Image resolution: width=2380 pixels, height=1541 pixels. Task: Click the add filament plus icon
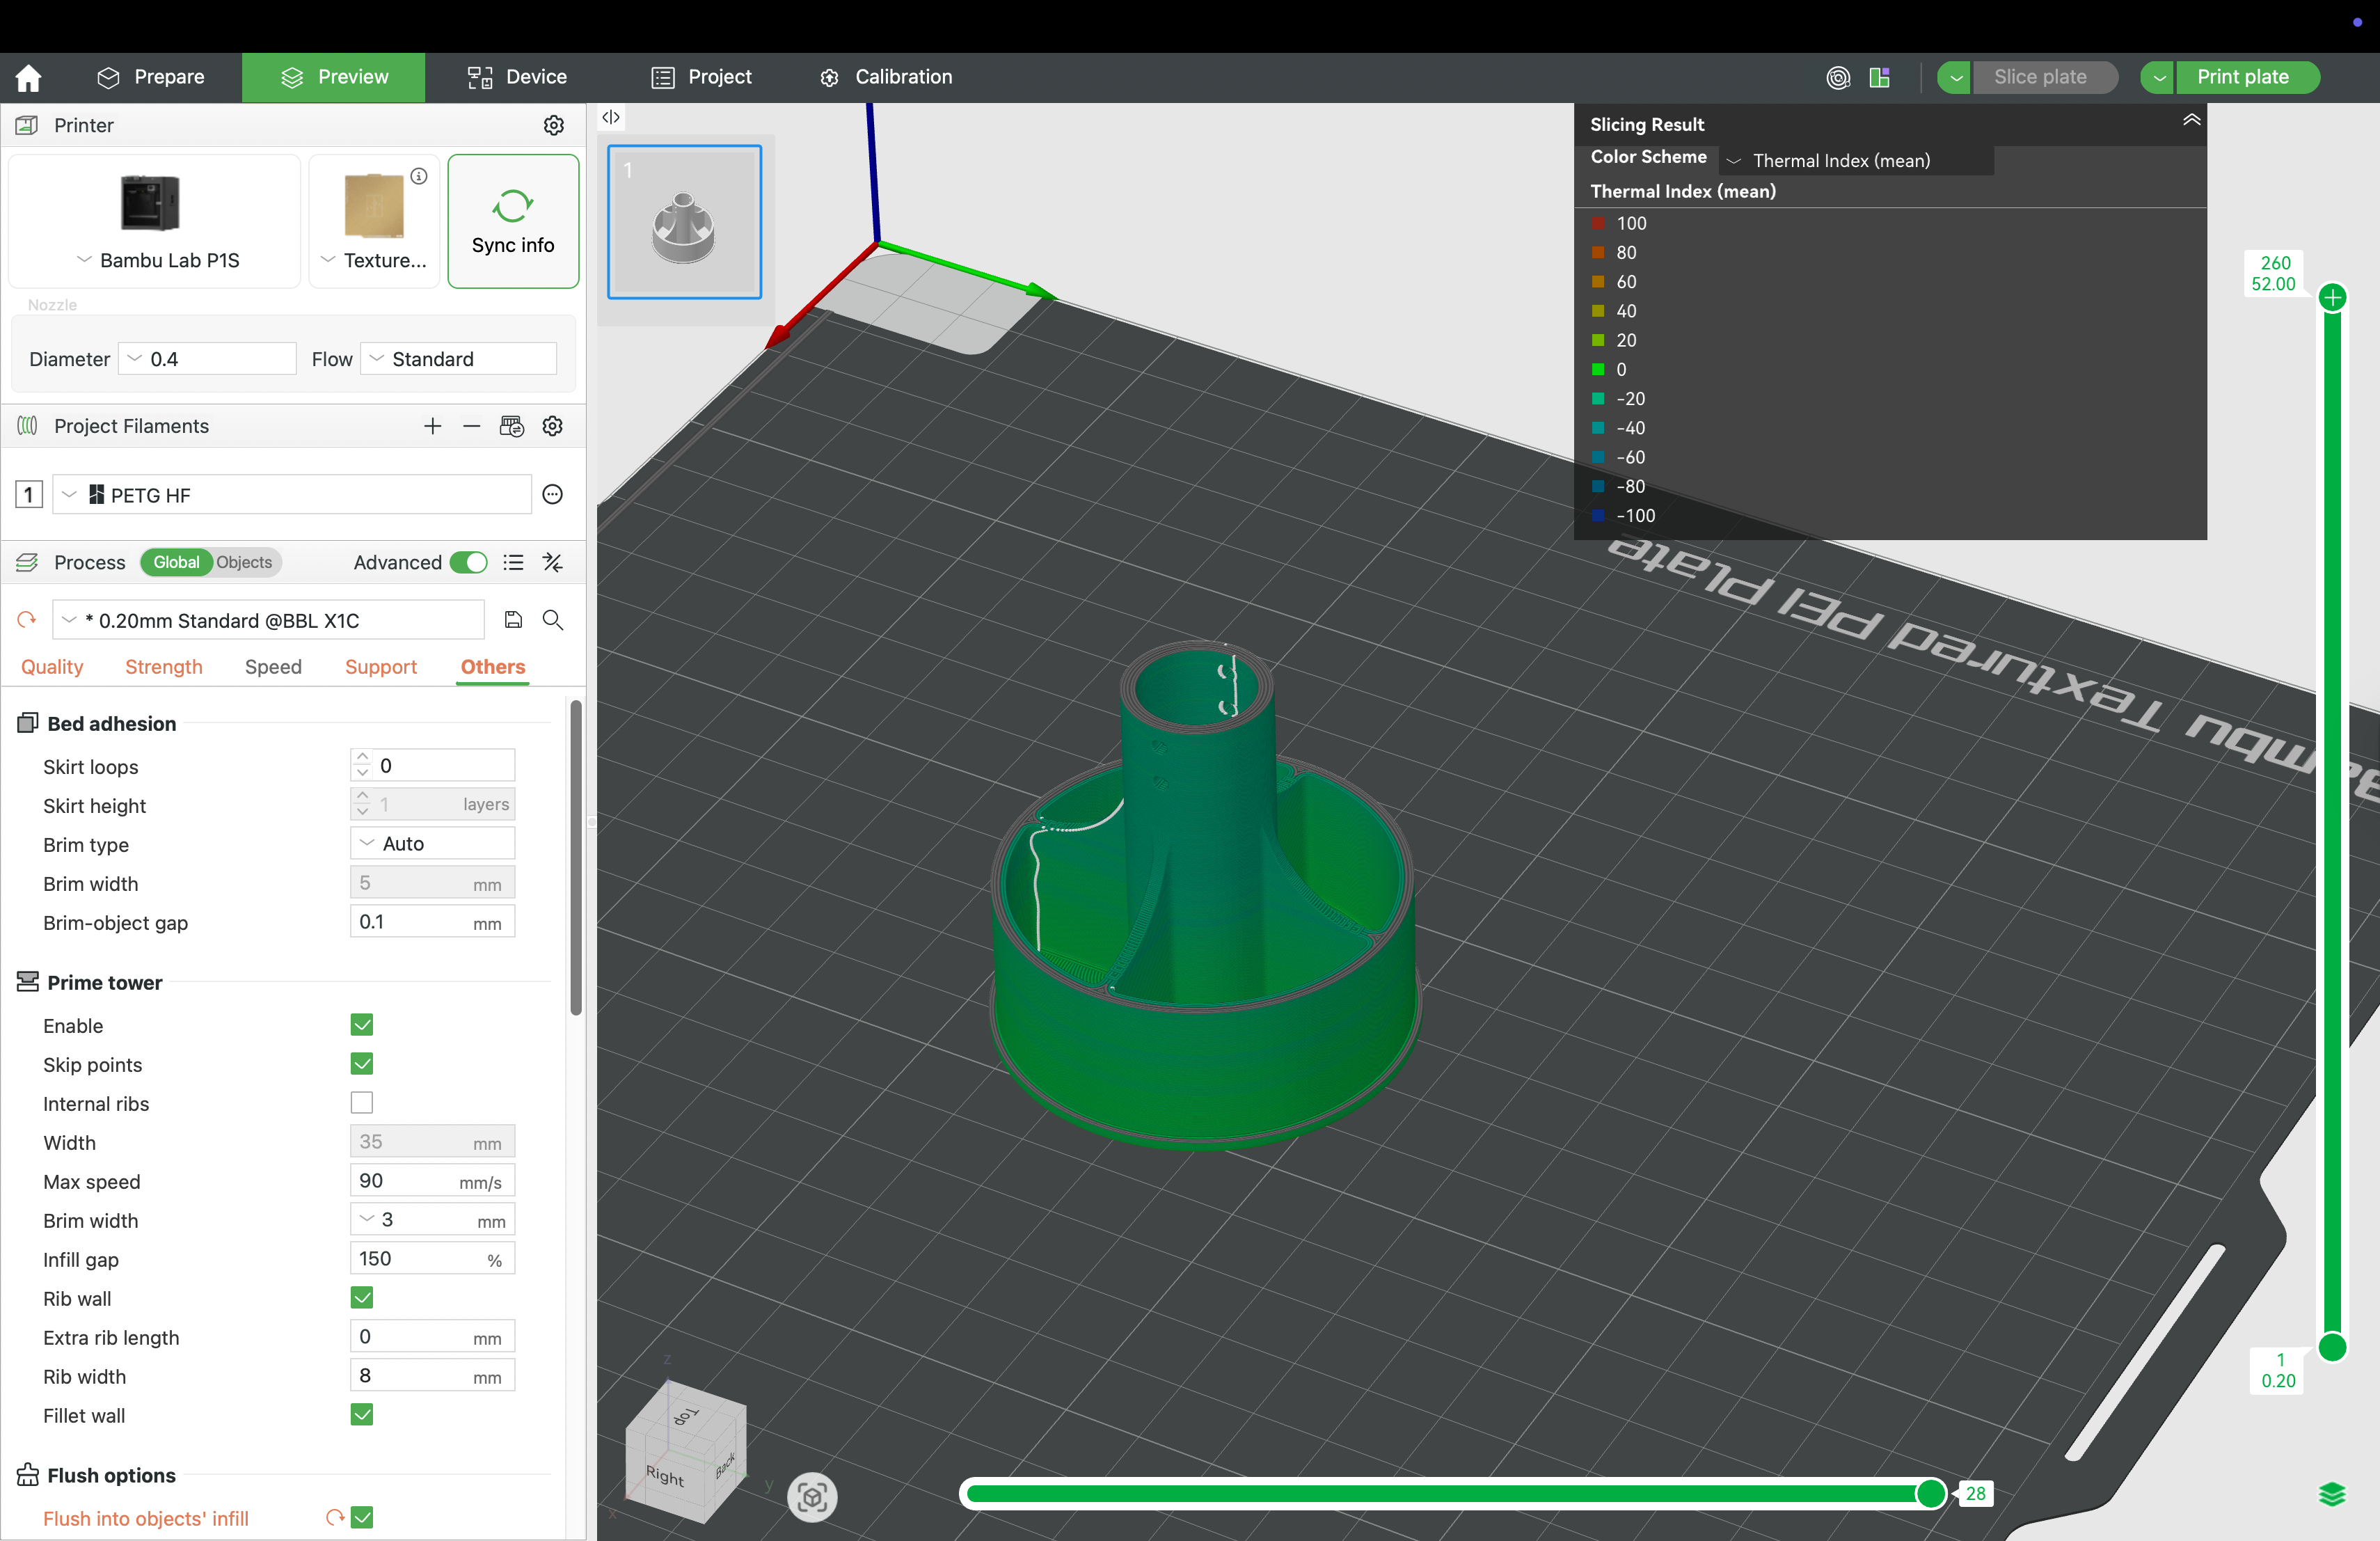[432, 426]
